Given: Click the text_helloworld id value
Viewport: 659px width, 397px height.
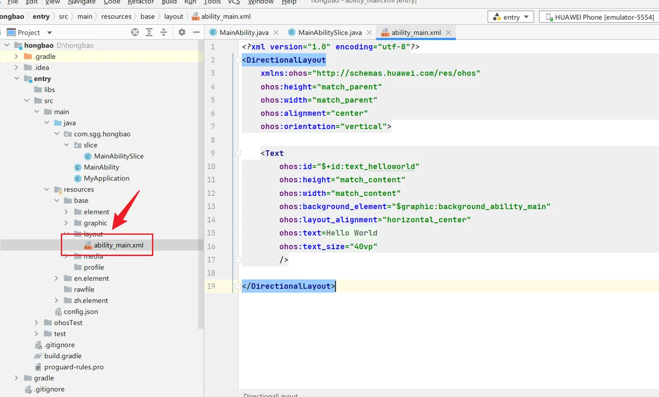Looking at the screenshot, I should click(367, 166).
